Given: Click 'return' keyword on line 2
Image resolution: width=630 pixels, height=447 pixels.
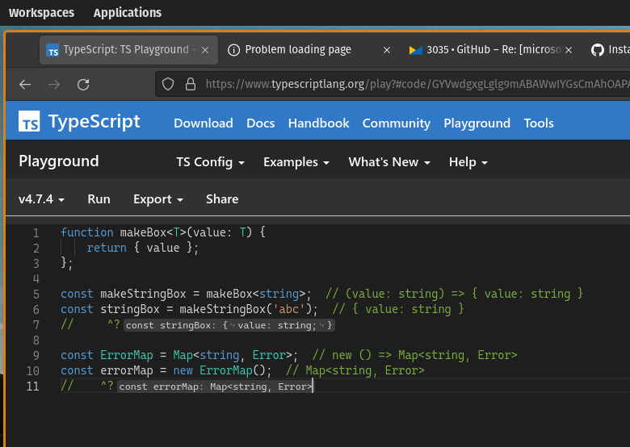Looking at the screenshot, I should [107, 248].
